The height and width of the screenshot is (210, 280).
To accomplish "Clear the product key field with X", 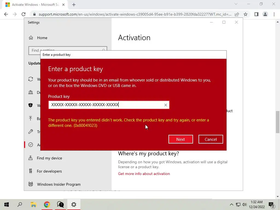I will (165, 105).
